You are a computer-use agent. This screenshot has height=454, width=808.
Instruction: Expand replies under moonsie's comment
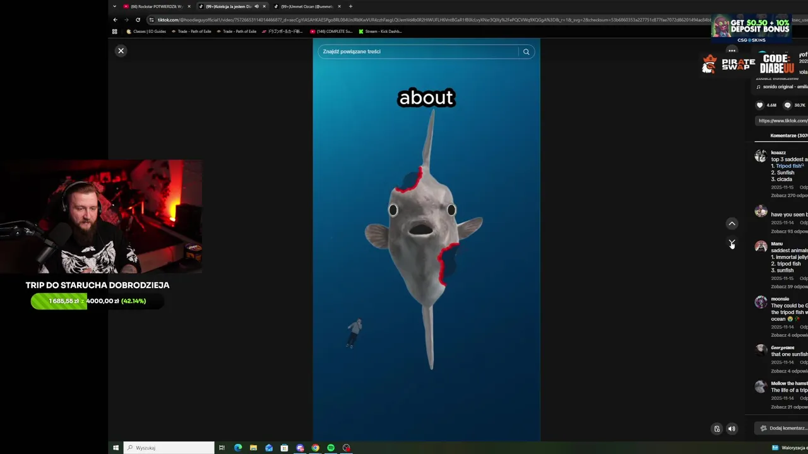pos(789,335)
